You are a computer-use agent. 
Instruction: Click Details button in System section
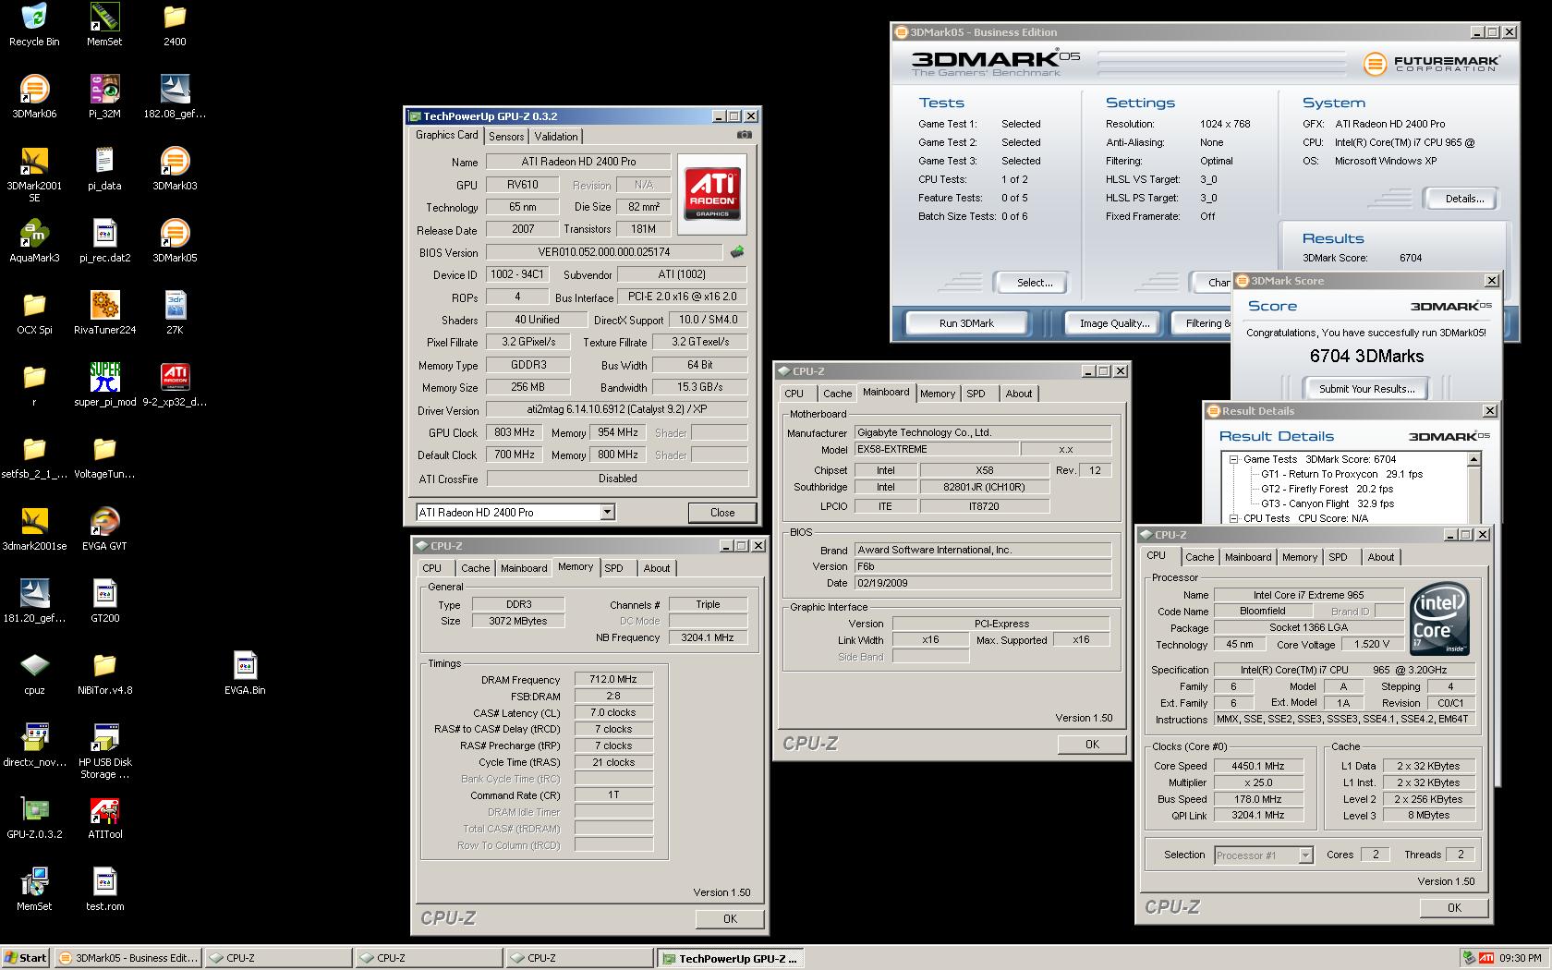tap(1464, 199)
